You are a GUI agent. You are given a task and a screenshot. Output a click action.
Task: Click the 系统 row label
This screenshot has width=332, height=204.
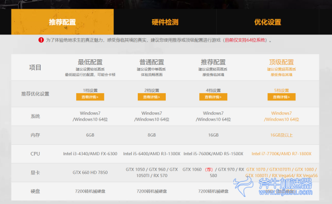point(35,116)
